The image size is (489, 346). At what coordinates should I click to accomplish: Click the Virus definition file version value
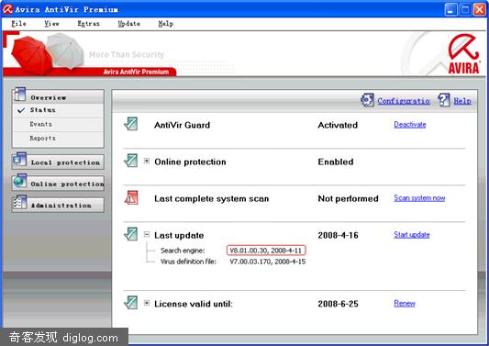click(268, 262)
